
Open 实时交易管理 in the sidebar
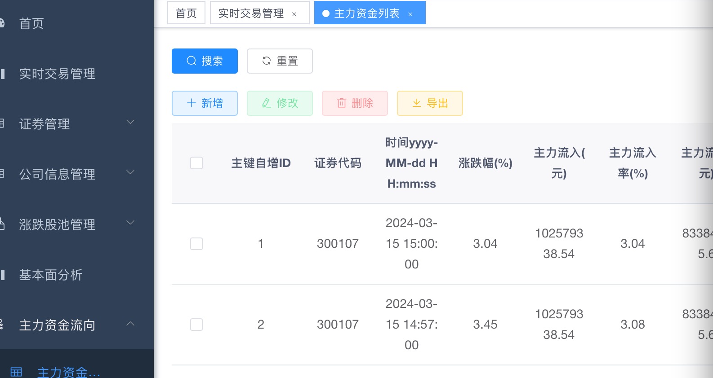[77, 74]
